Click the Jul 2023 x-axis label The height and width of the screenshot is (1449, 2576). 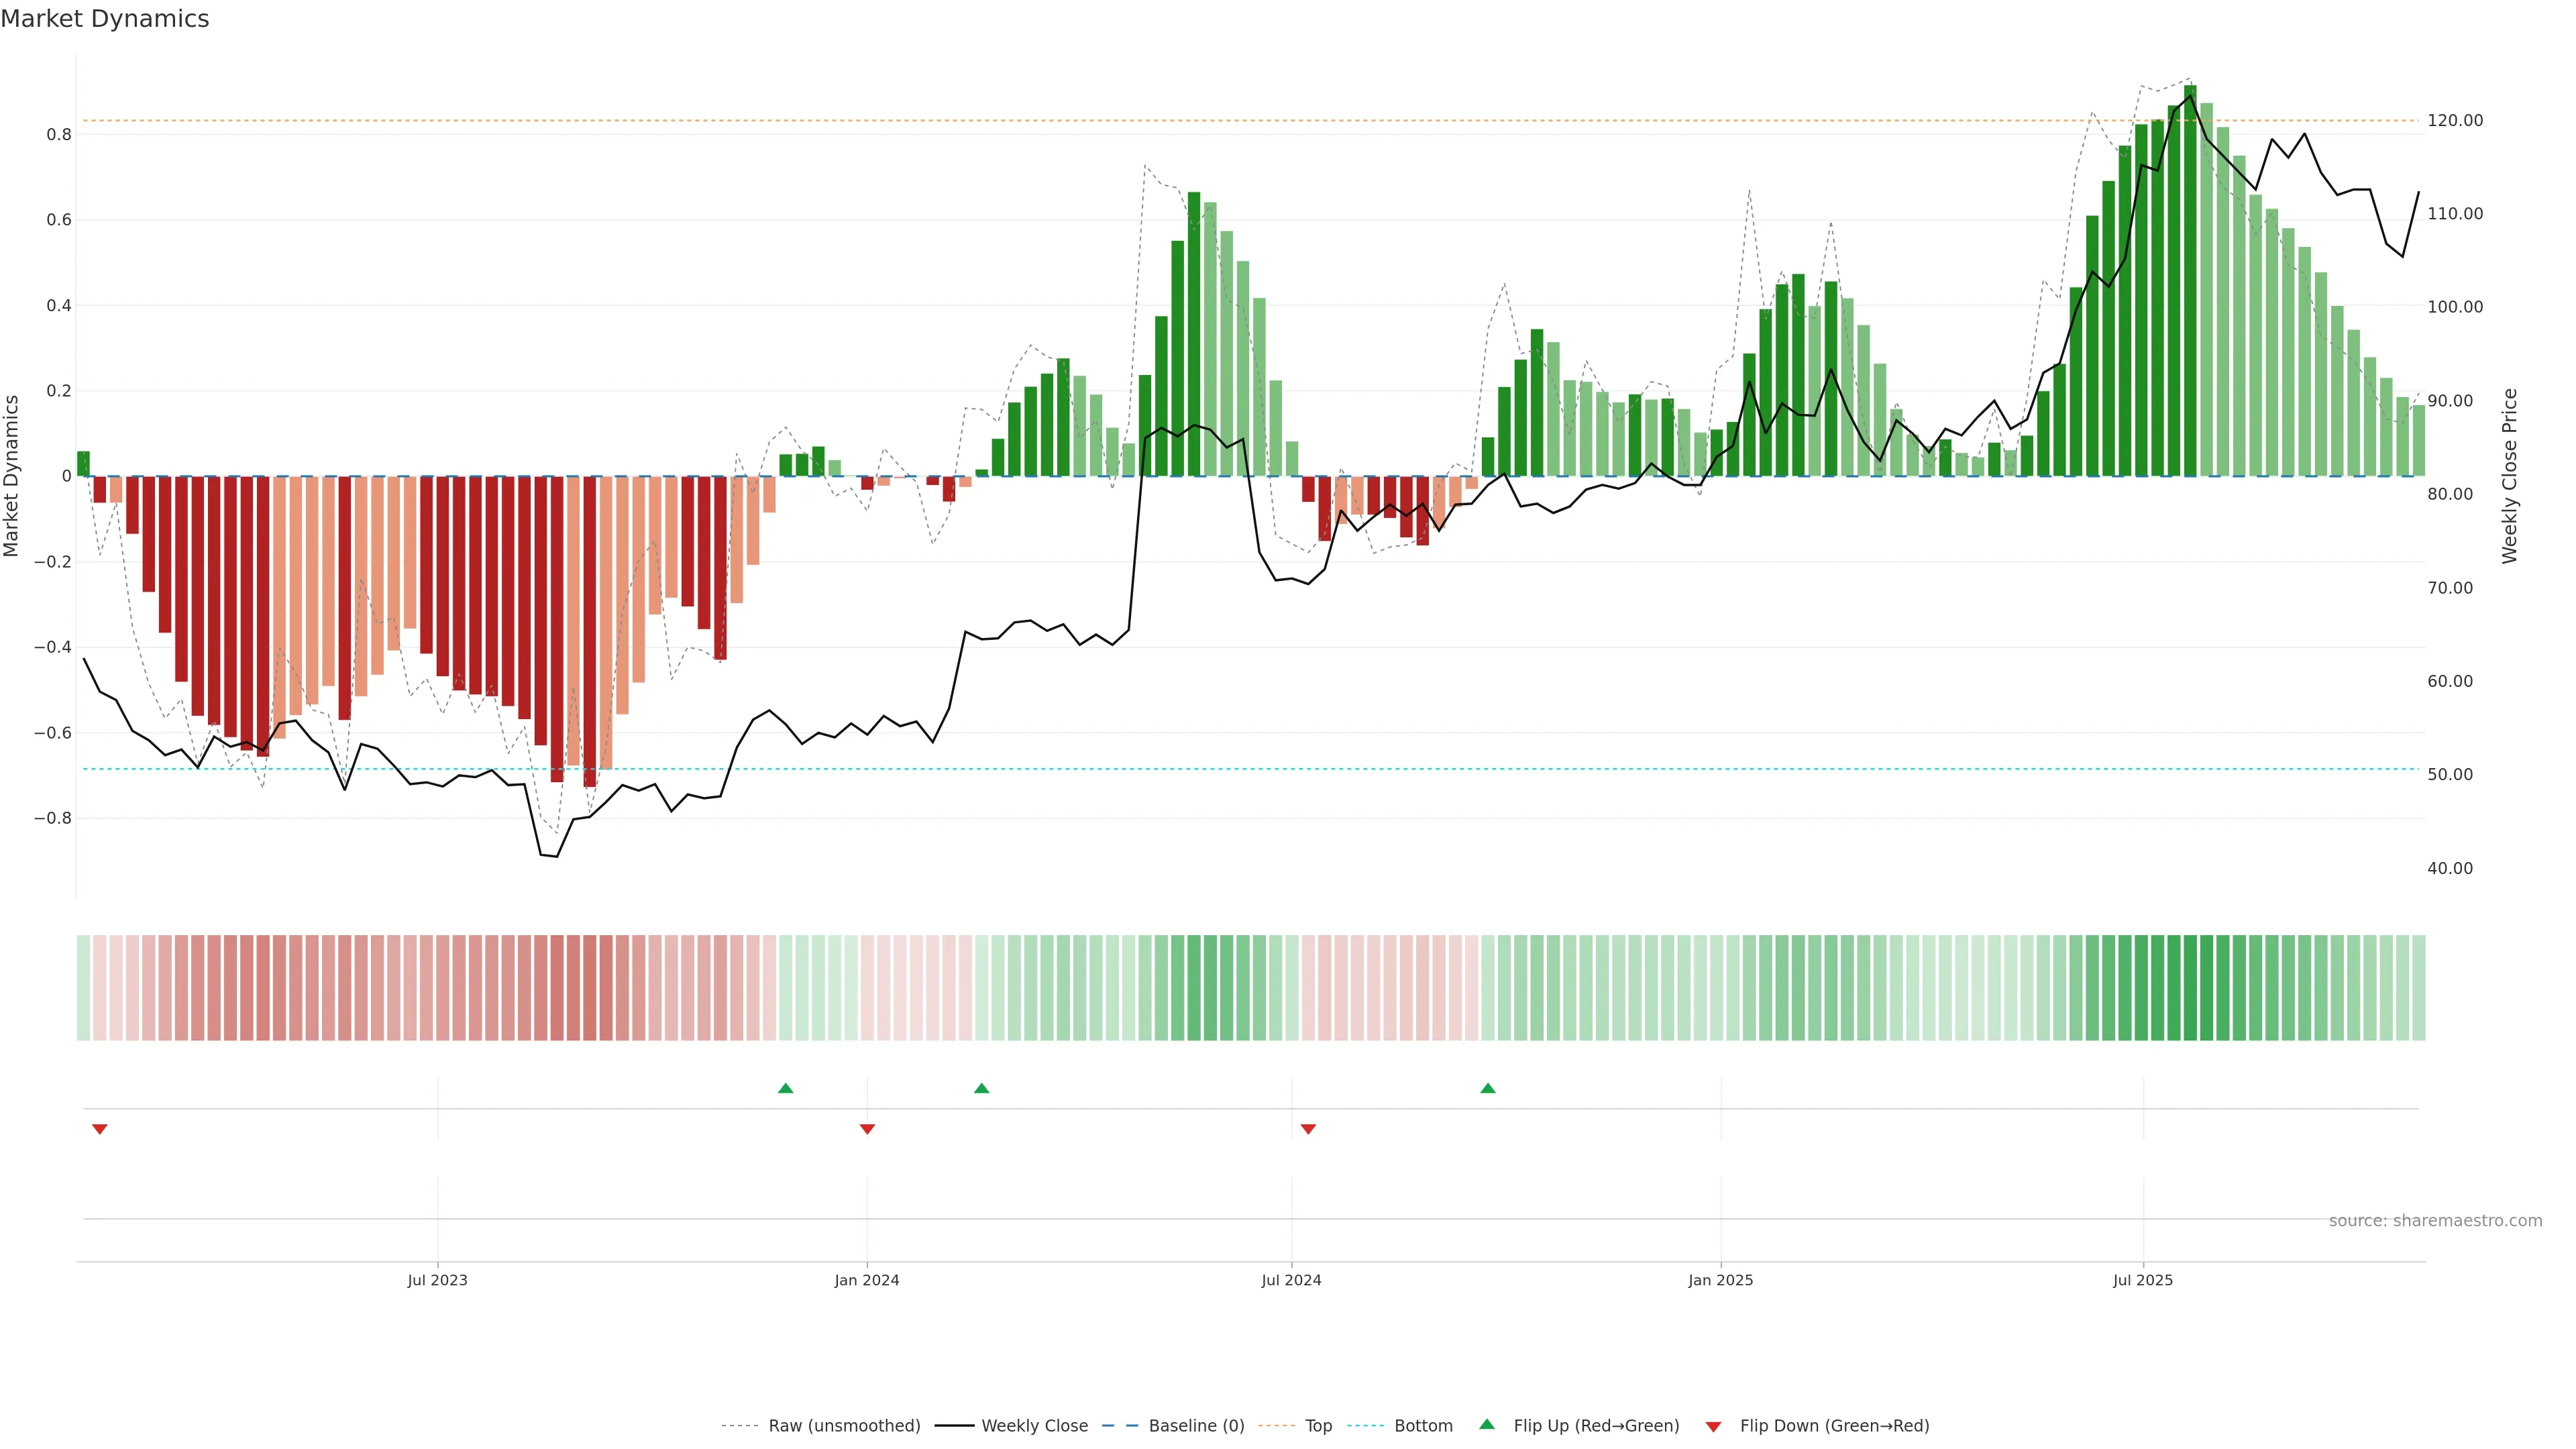click(437, 1280)
